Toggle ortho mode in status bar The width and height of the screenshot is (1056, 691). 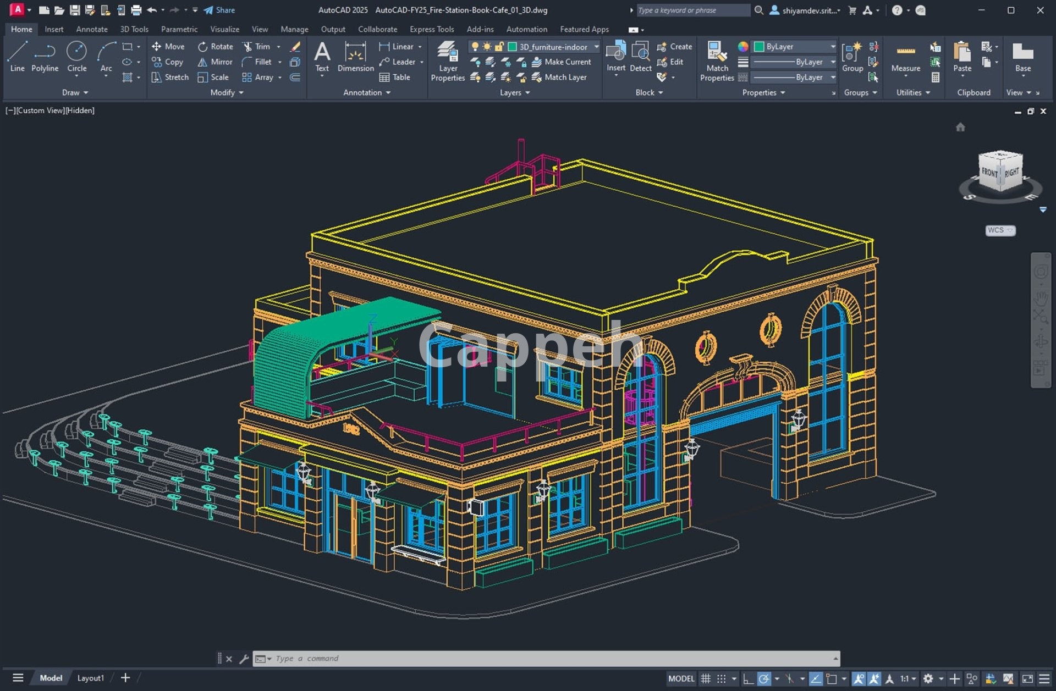point(747,678)
